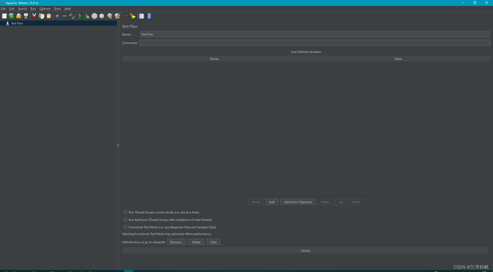493x272 pixels.
Task: Open the Run menu
Action: 33,9
